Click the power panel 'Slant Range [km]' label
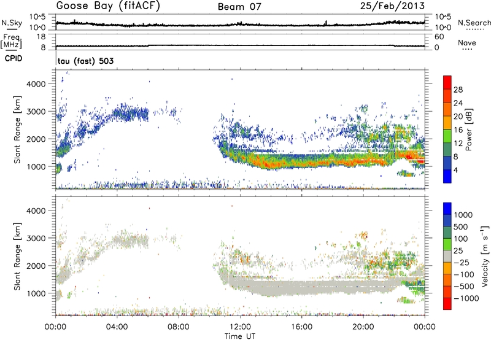491x340 pixels. click(x=17, y=129)
